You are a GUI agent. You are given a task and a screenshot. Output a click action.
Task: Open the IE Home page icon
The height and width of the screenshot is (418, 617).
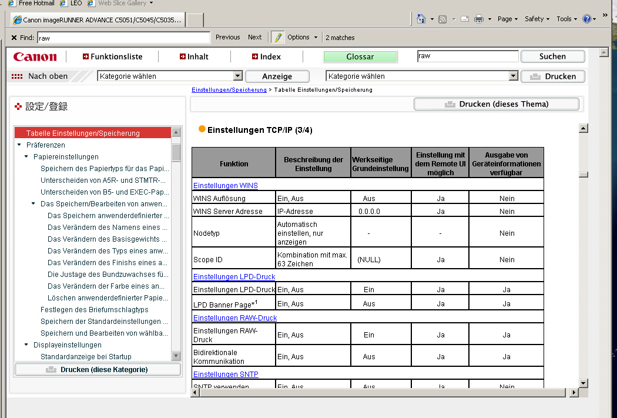(421, 19)
